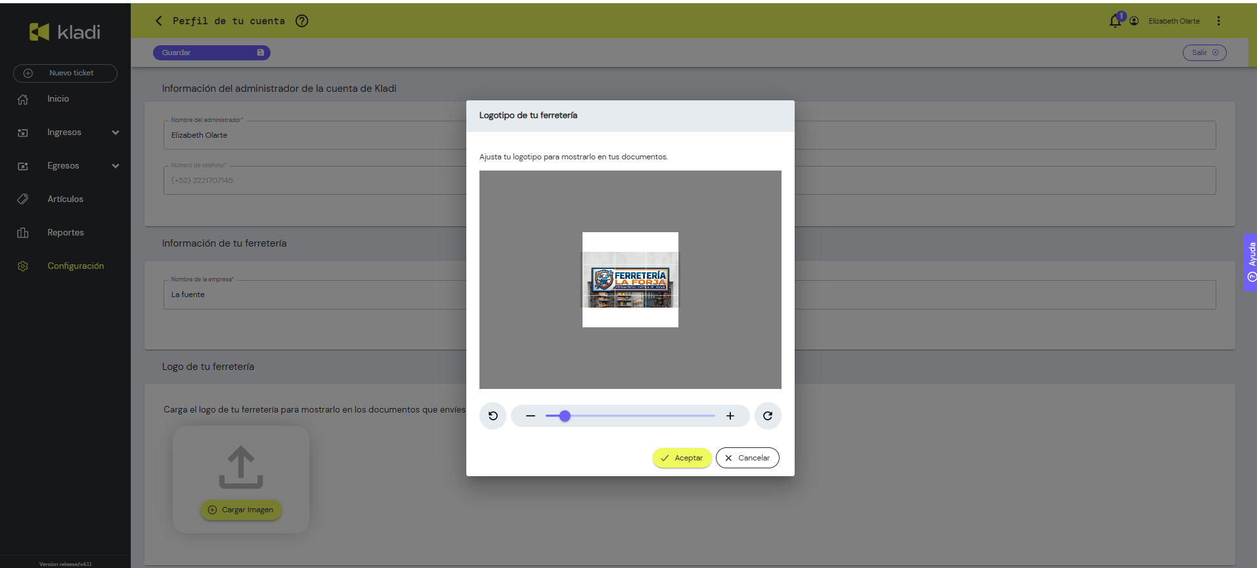Open Configuración in the sidebar
The height and width of the screenshot is (568, 1257).
pyautogui.click(x=76, y=266)
